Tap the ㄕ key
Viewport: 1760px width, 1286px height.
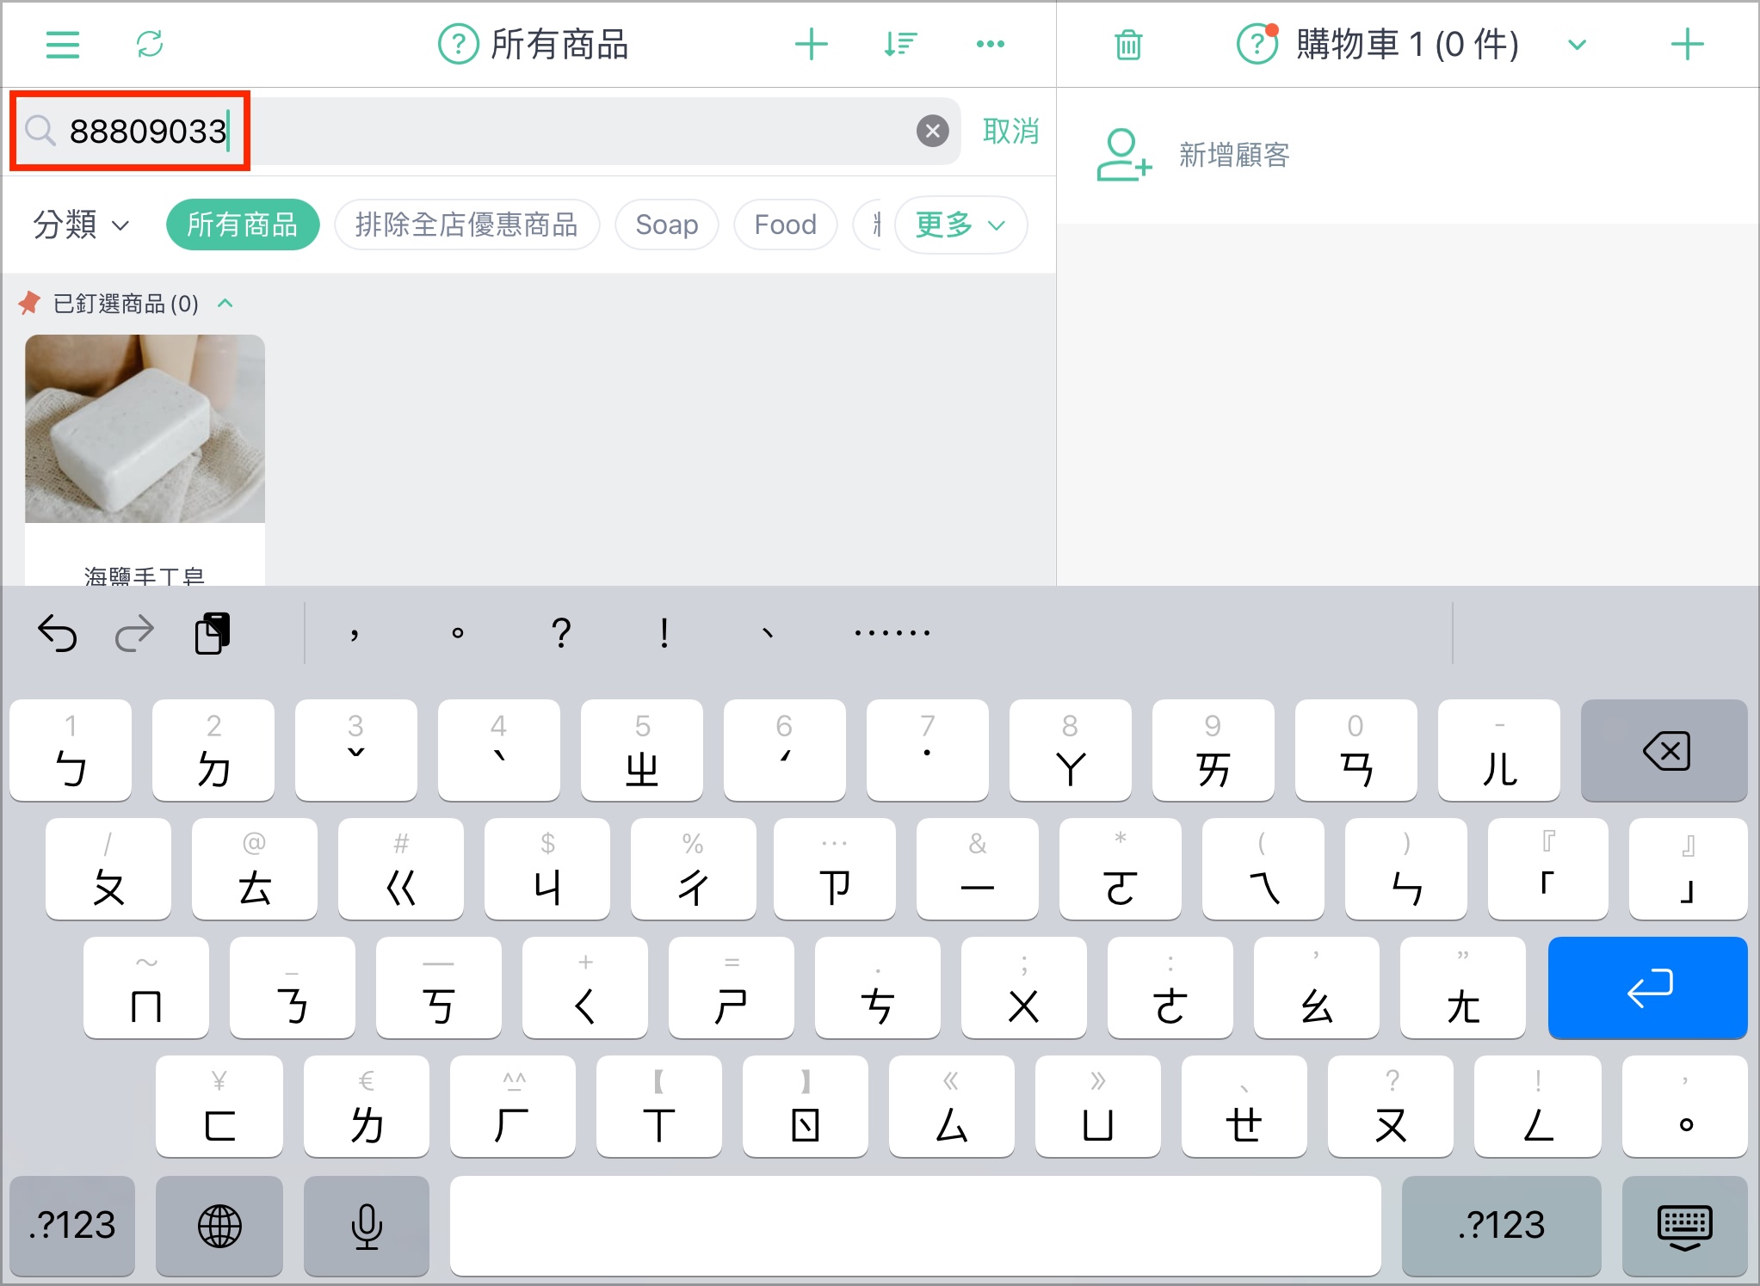pos(732,988)
